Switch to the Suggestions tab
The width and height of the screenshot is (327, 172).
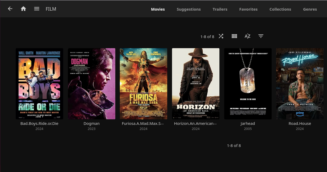(x=189, y=9)
